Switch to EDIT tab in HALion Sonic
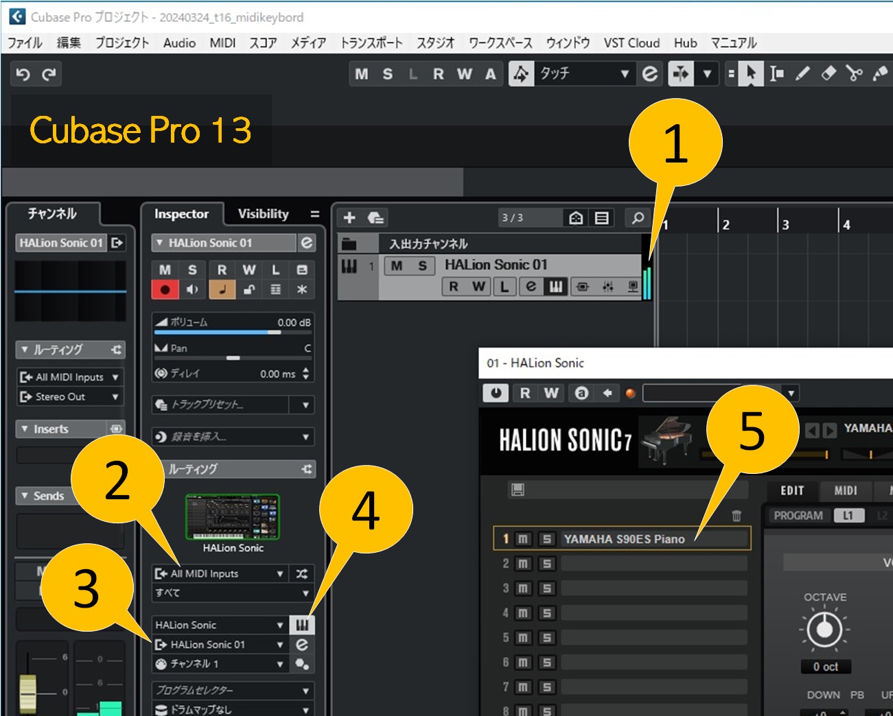The width and height of the screenshot is (893, 716). [792, 490]
